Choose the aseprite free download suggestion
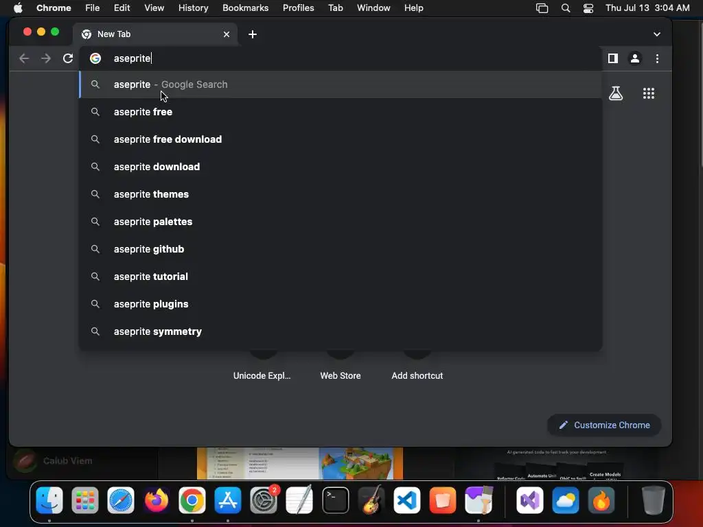Viewport: 703px width, 527px height. pos(341,139)
